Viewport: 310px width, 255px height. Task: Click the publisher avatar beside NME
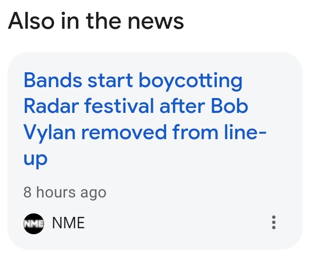tap(34, 224)
